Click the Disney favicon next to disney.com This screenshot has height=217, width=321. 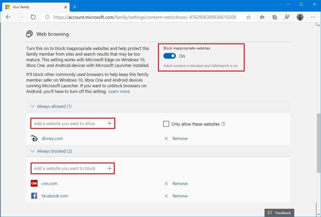pyautogui.click(x=34, y=138)
